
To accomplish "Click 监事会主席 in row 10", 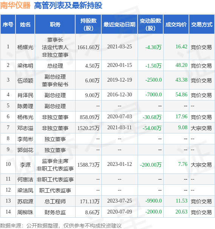I will [x=55, y=161].
